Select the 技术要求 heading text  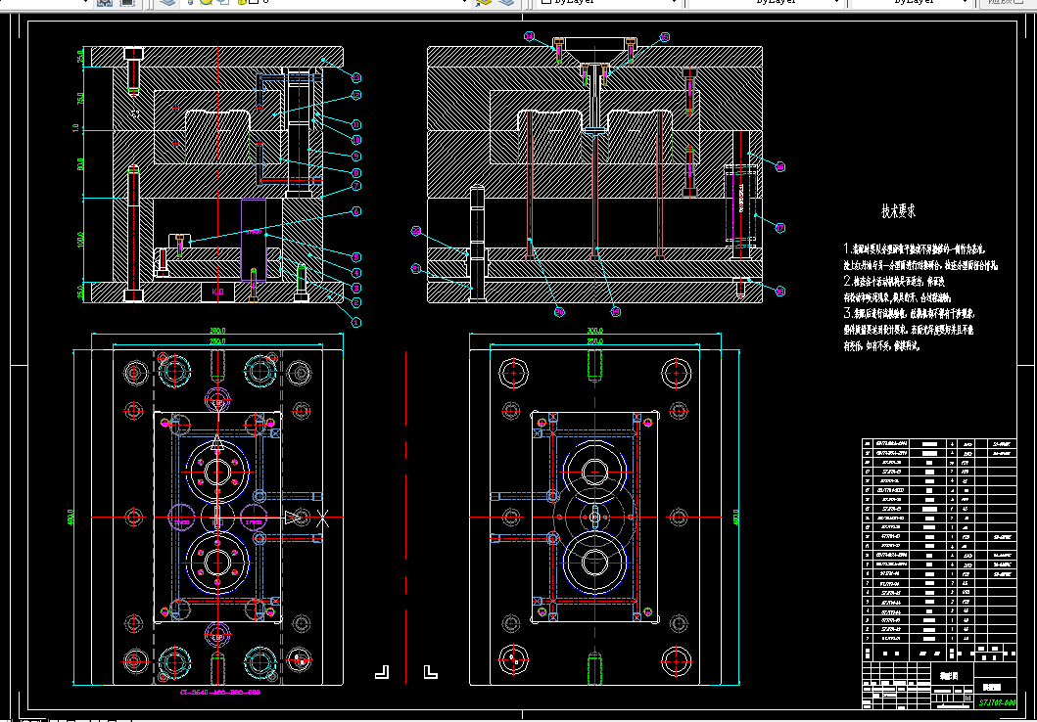pyautogui.click(x=898, y=210)
